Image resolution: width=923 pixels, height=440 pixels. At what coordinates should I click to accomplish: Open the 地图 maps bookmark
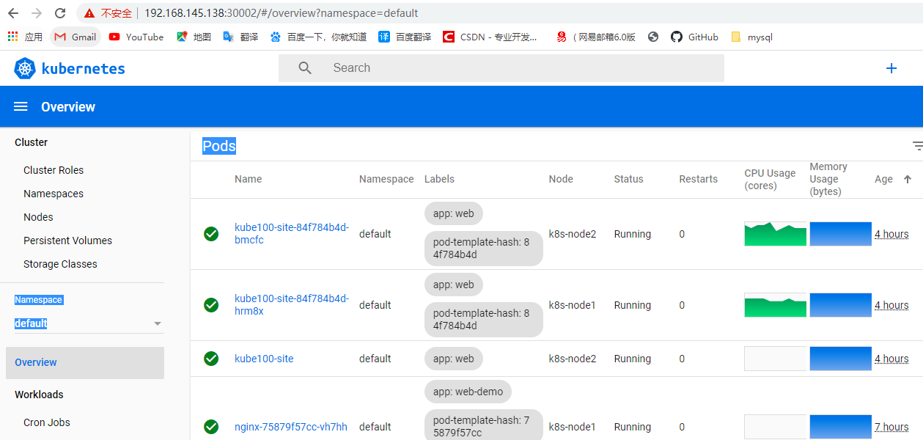click(194, 37)
